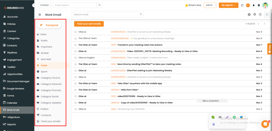Open the Important folder
Image resolution: width=272 pixels, height=131 pixels.
[x=44, y=47]
